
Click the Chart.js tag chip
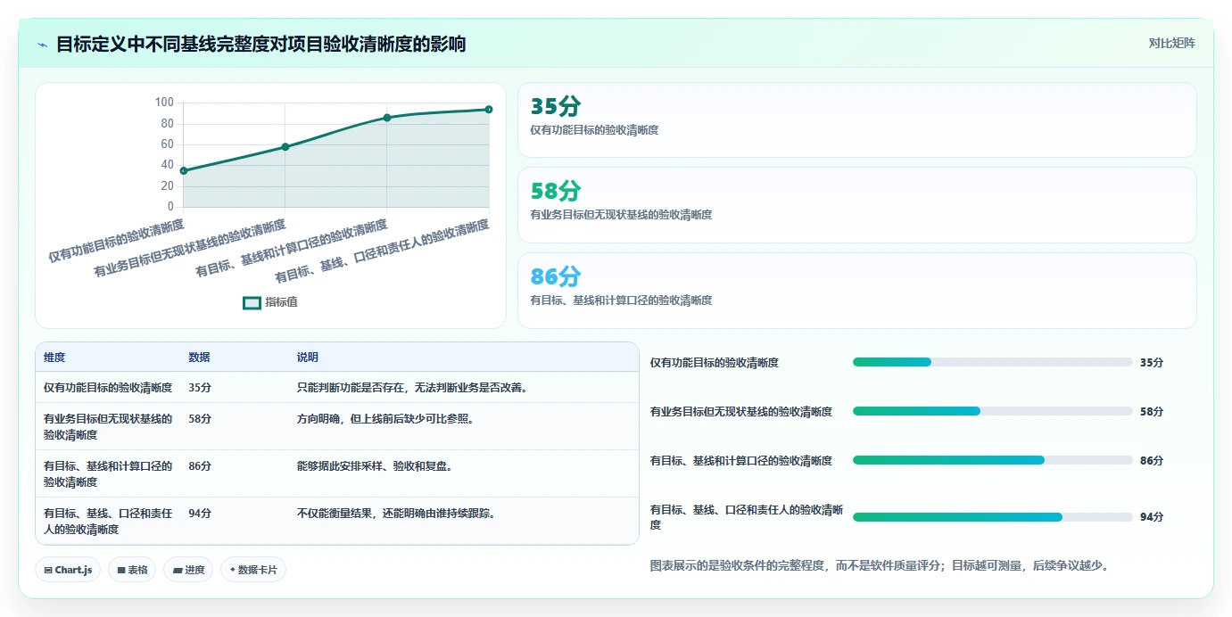68,570
